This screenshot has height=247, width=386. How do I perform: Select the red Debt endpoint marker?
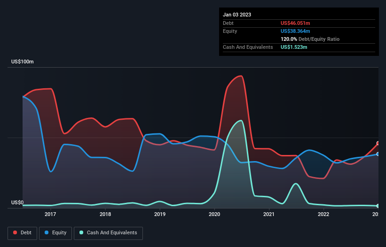pos(378,143)
